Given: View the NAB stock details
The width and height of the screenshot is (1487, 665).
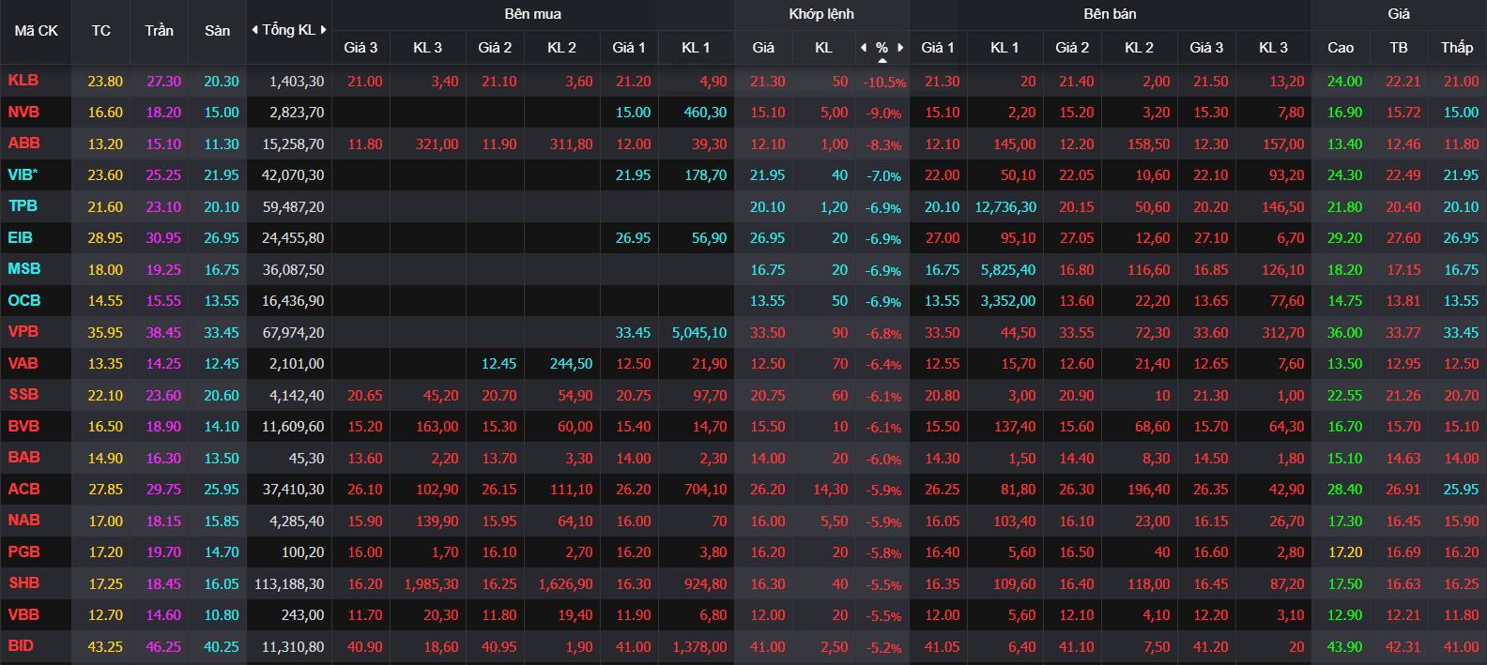Looking at the screenshot, I should [x=23, y=521].
